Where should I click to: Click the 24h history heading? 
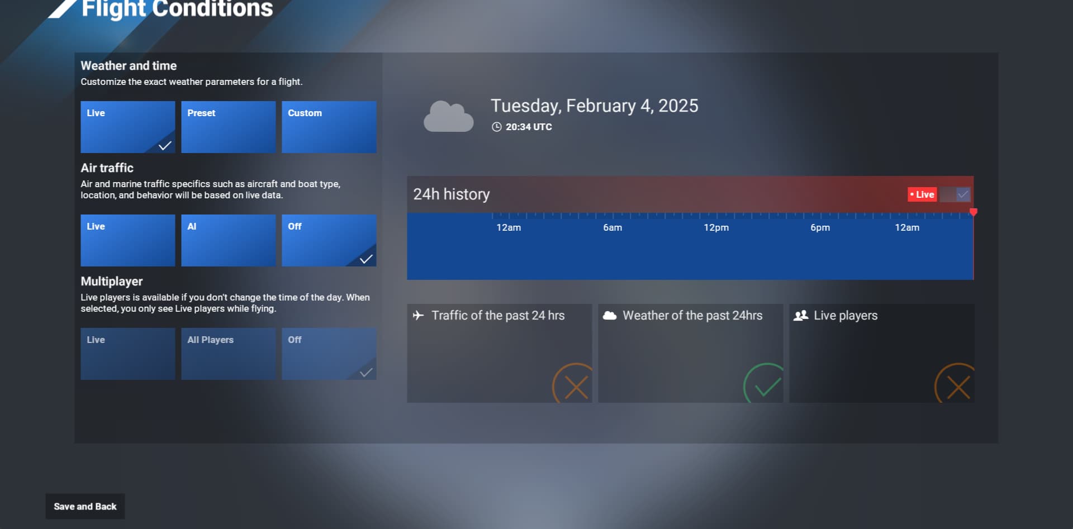click(451, 194)
